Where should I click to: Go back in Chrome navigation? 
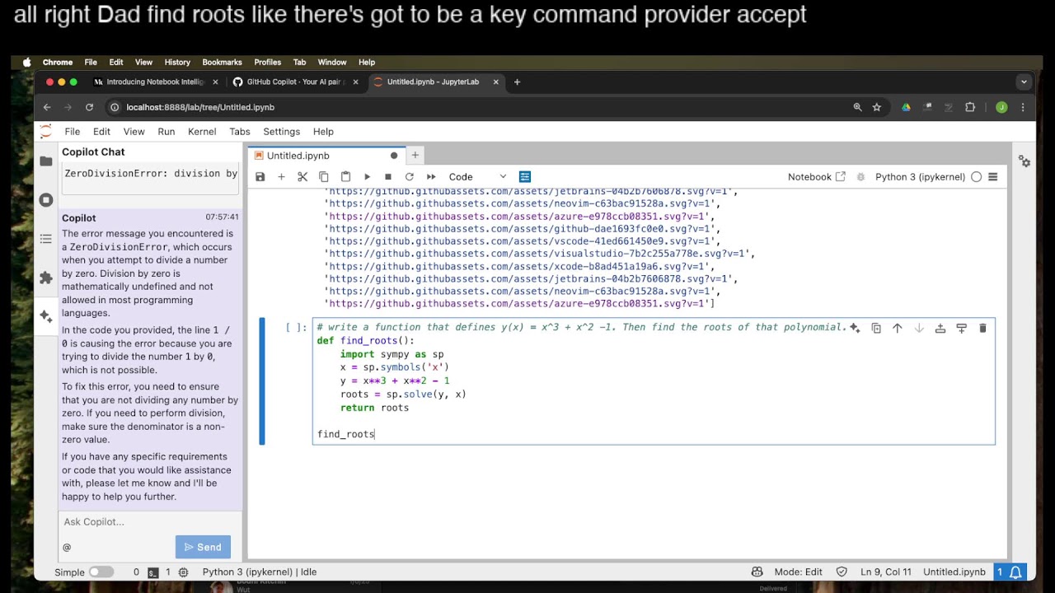(47, 107)
